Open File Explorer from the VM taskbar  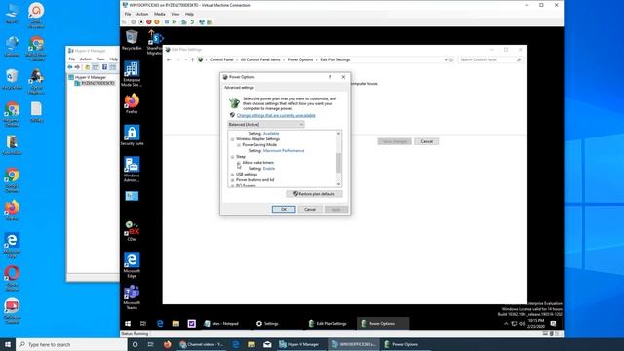(175, 323)
